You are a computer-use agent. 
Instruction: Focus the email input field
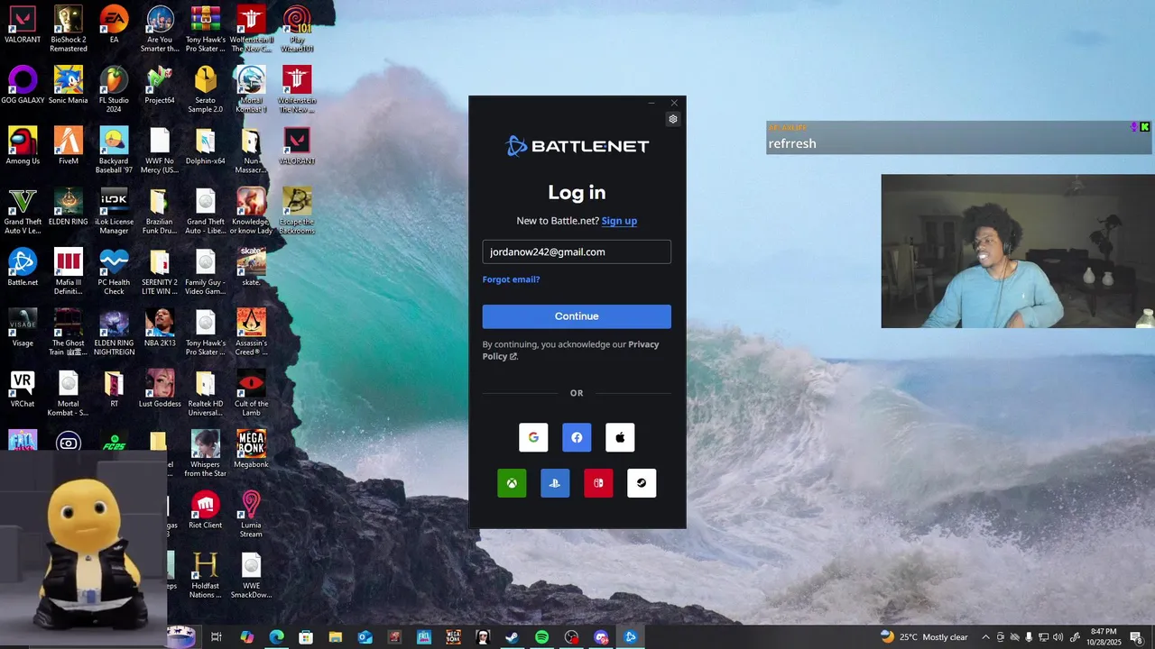(x=577, y=251)
